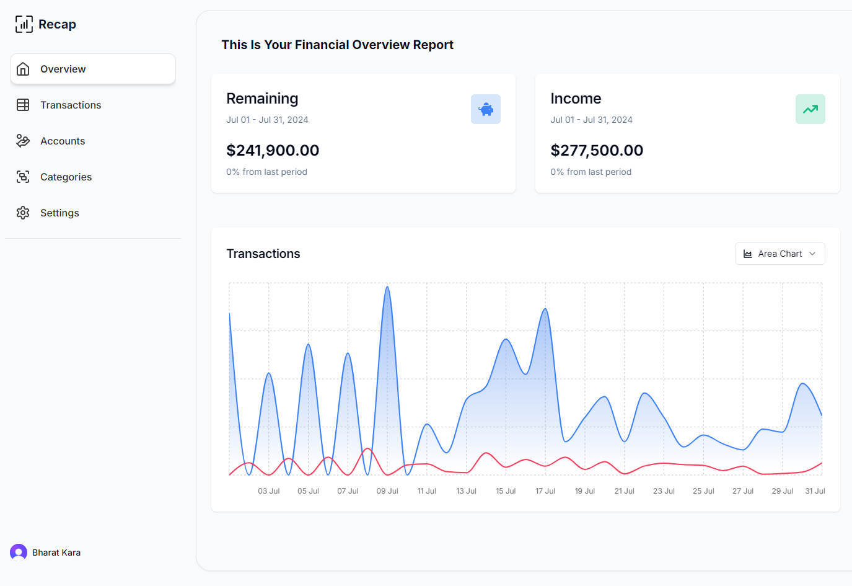The image size is (852, 586).
Task: Click the 17 Jul axis label
Action: (x=545, y=491)
